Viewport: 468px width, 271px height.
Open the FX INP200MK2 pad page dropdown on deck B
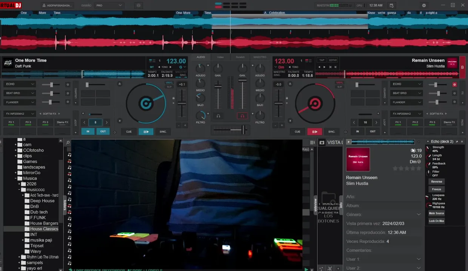[406, 114]
